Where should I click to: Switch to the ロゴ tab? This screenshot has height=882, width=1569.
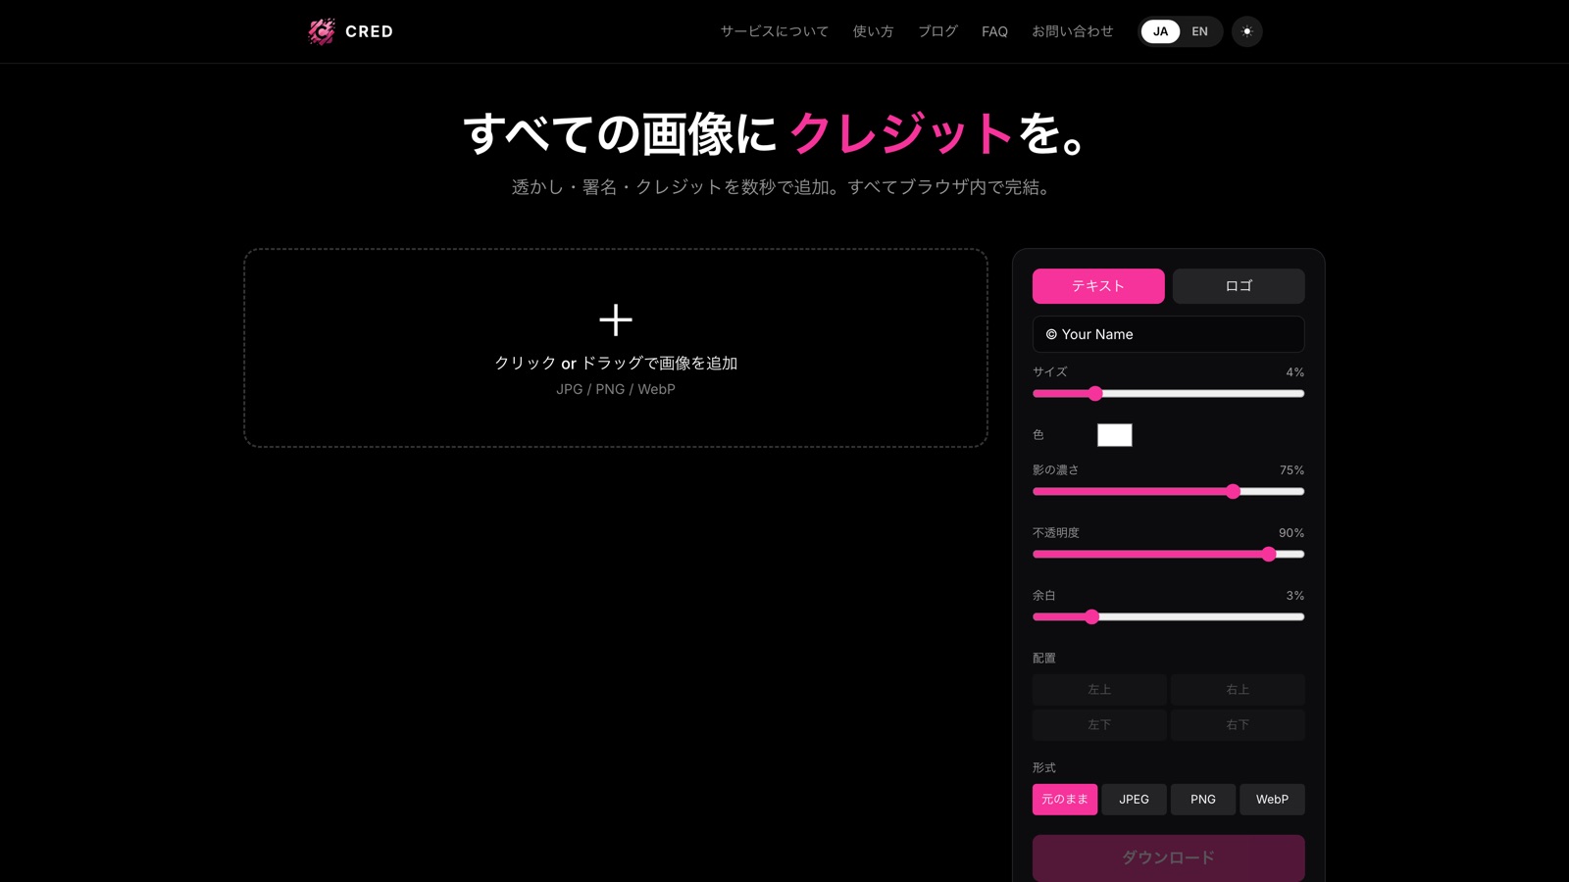click(x=1239, y=286)
